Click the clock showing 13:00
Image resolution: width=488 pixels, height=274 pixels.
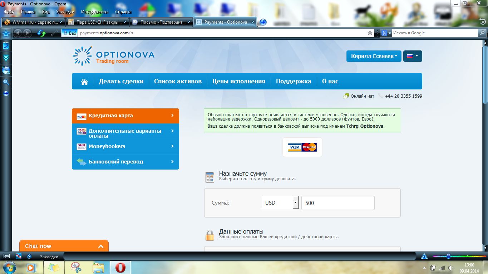coord(469,265)
